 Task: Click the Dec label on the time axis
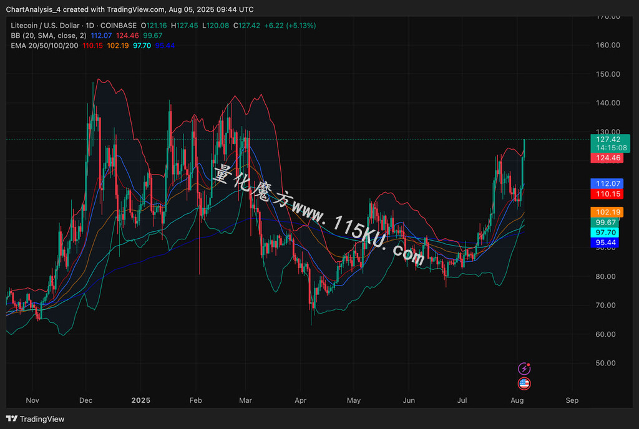click(x=85, y=400)
